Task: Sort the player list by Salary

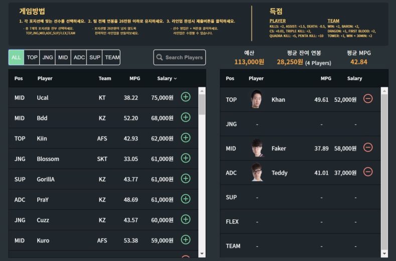Action: tap(166, 78)
